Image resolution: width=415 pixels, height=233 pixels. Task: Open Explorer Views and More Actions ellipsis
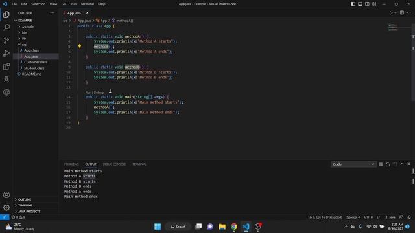pyautogui.click(x=52, y=13)
